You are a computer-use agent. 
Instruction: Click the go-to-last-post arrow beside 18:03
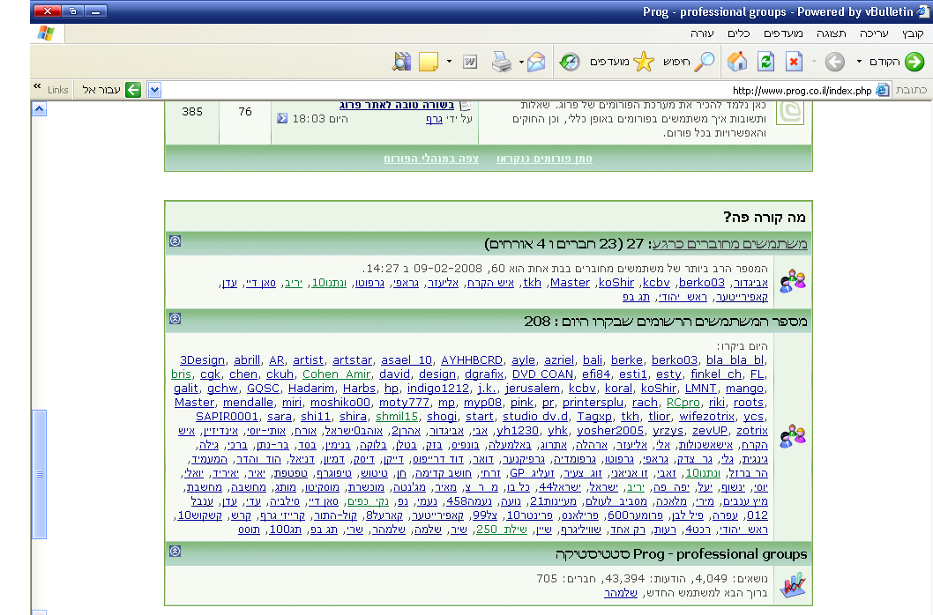coord(282,118)
